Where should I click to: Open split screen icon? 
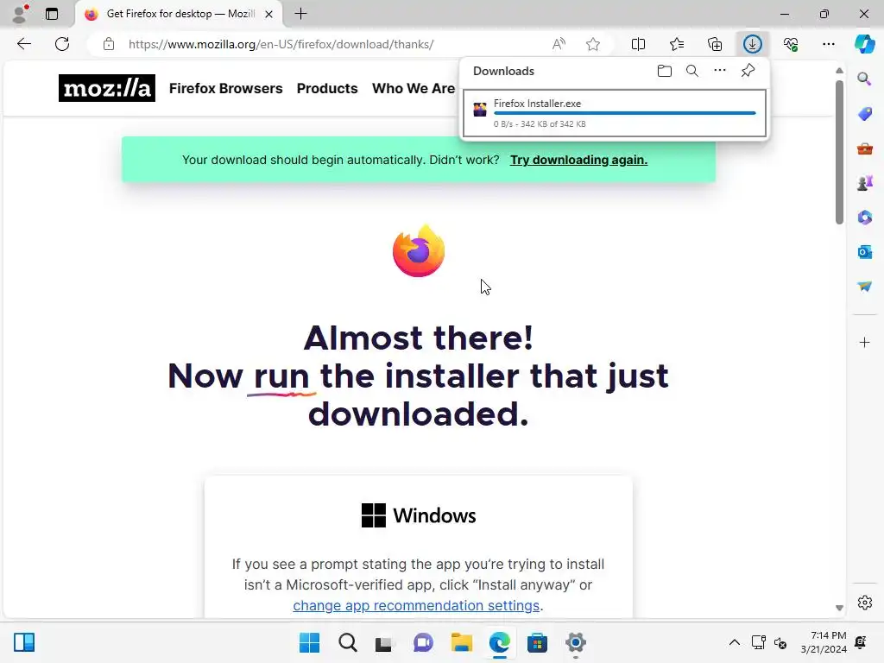(638, 44)
